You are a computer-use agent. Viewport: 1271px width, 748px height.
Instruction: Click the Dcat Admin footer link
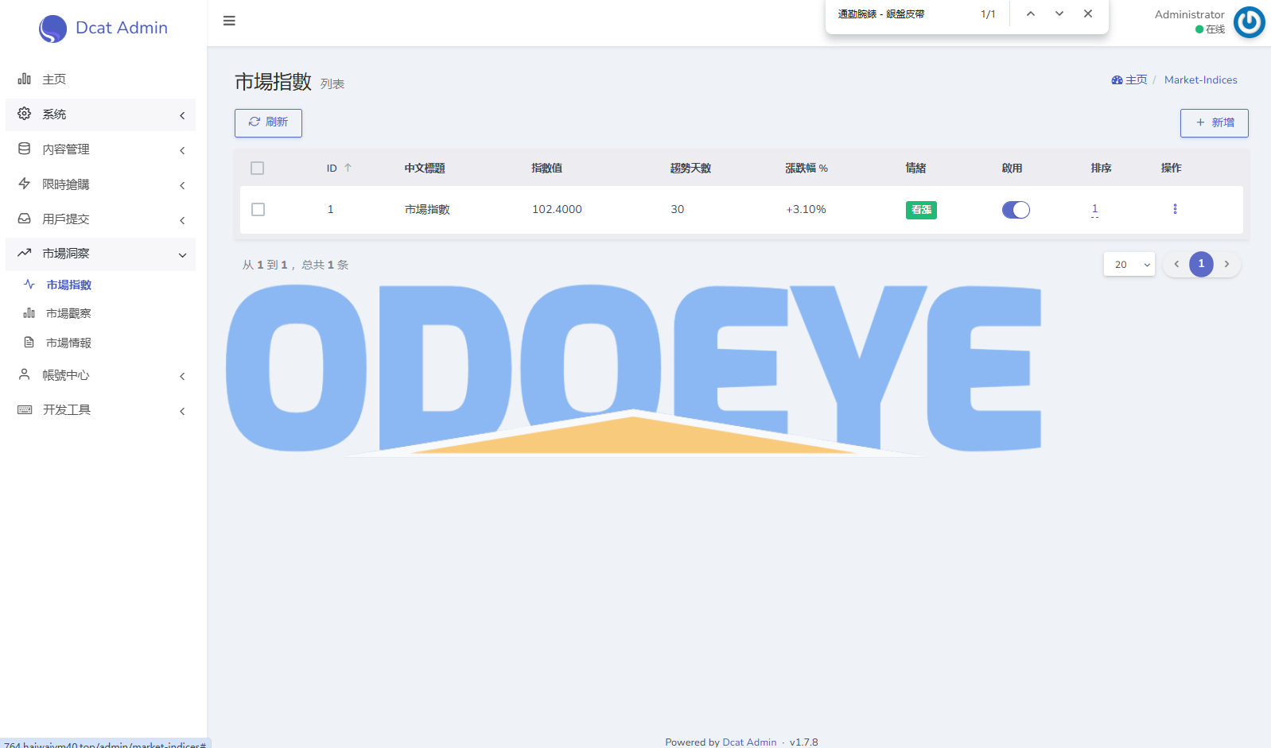pyautogui.click(x=749, y=742)
